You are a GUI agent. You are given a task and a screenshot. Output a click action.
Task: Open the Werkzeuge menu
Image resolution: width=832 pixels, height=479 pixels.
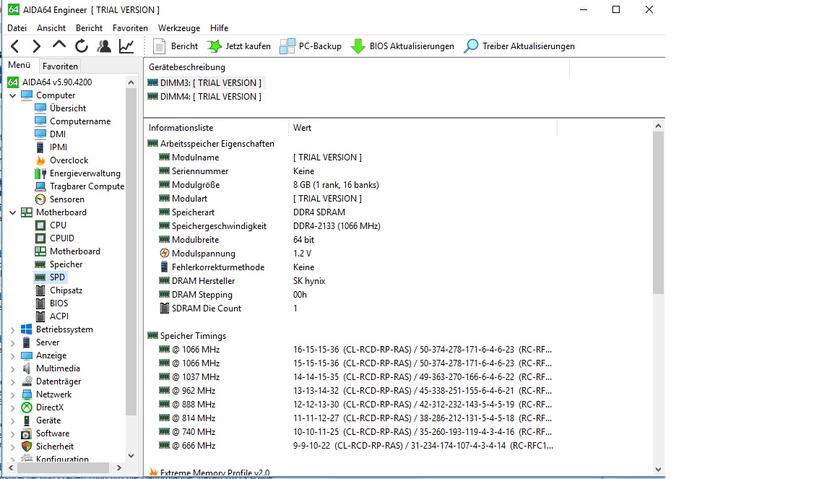click(179, 28)
